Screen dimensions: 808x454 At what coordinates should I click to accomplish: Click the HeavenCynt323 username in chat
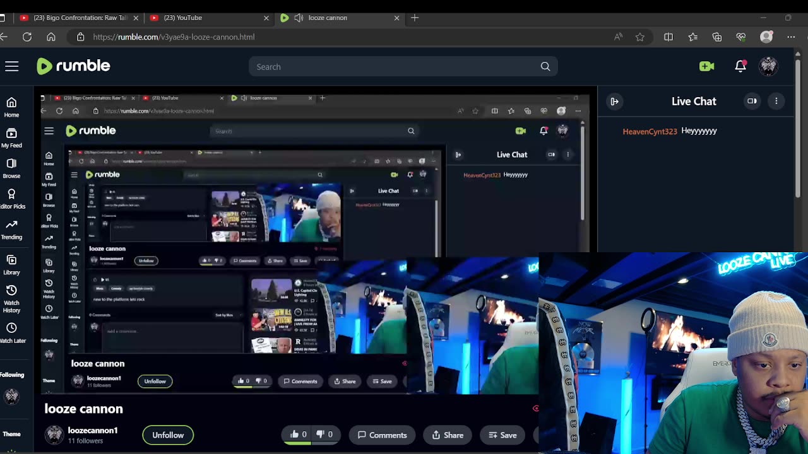[x=650, y=131]
